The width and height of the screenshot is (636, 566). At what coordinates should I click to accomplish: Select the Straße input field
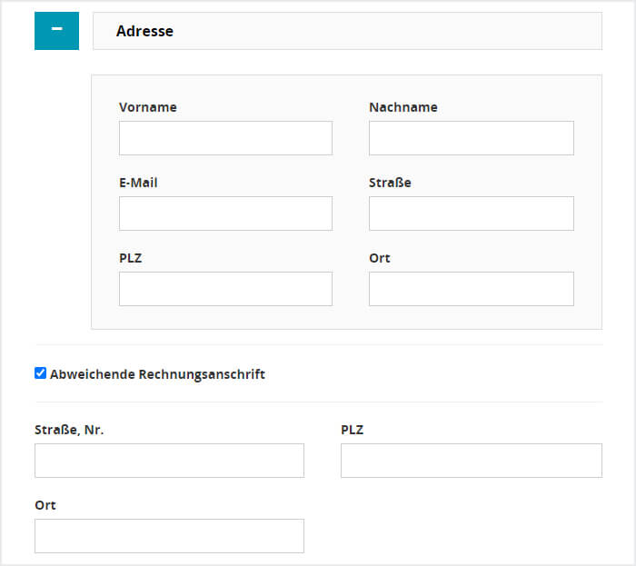472,213
